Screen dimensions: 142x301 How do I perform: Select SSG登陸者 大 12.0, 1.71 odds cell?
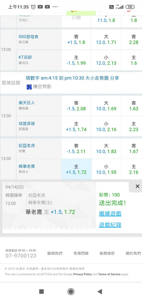106,39
